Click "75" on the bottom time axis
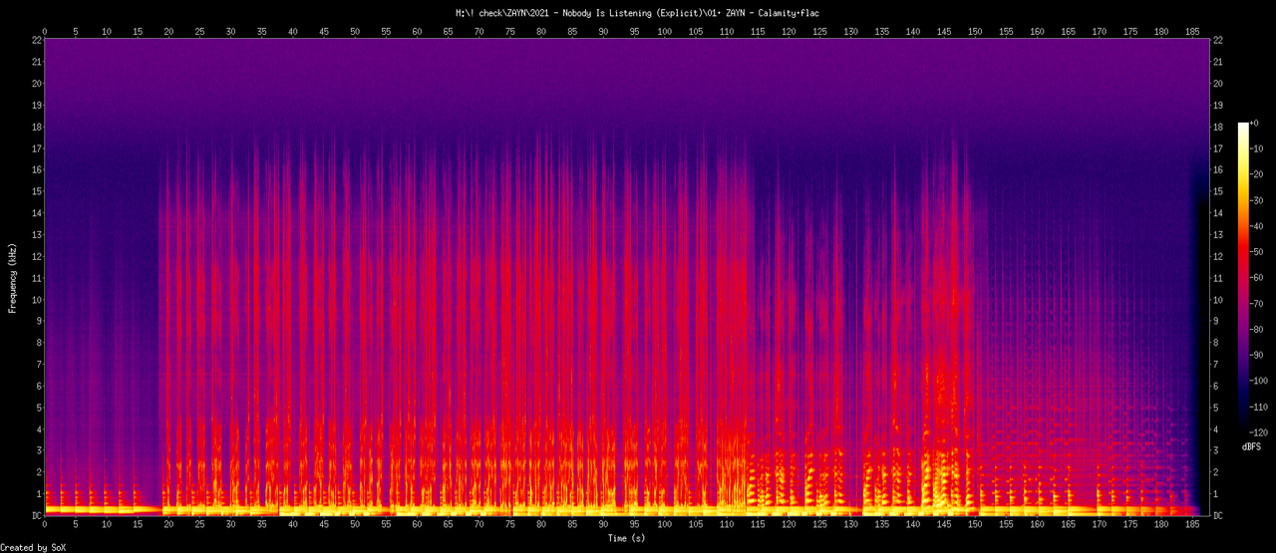Screen dimensions: 1276x553 tap(509, 526)
